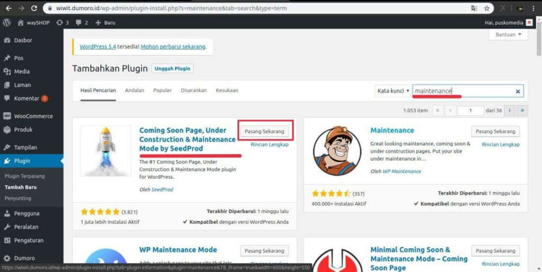This screenshot has width=542, height=272.
Task: Open Maintenance plugin title link
Action: click(x=392, y=130)
